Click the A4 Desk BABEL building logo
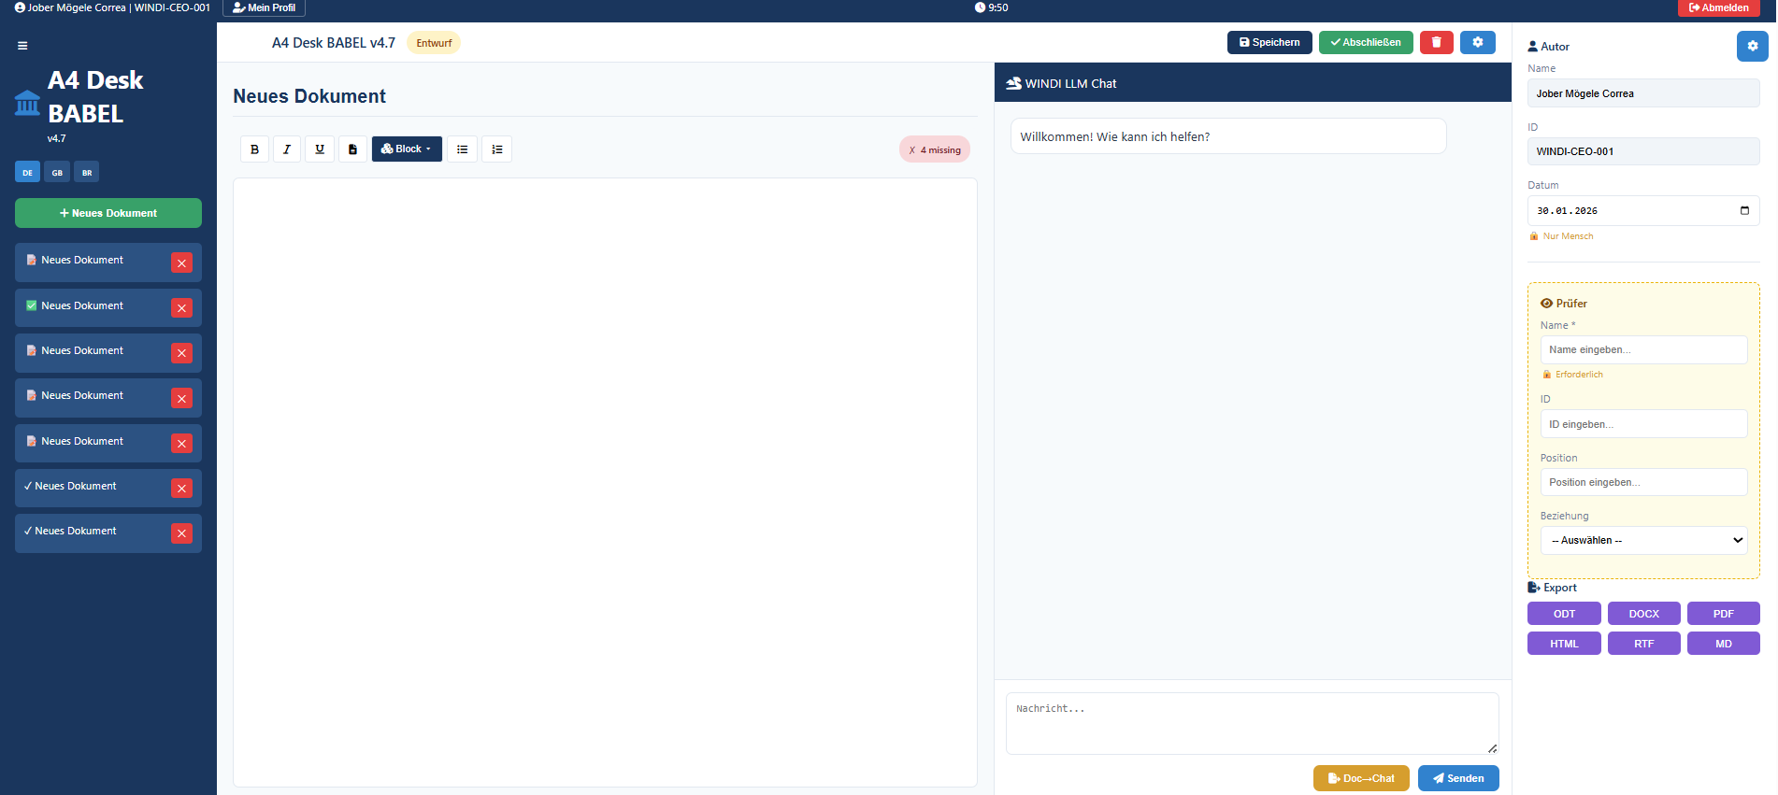This screenshot has height=795, width=1778. (28, 103)
